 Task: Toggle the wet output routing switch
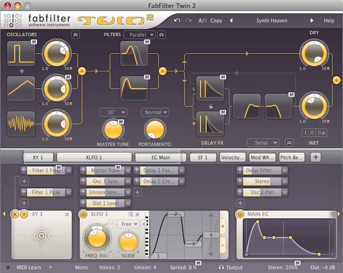click(x=314, y=132)
